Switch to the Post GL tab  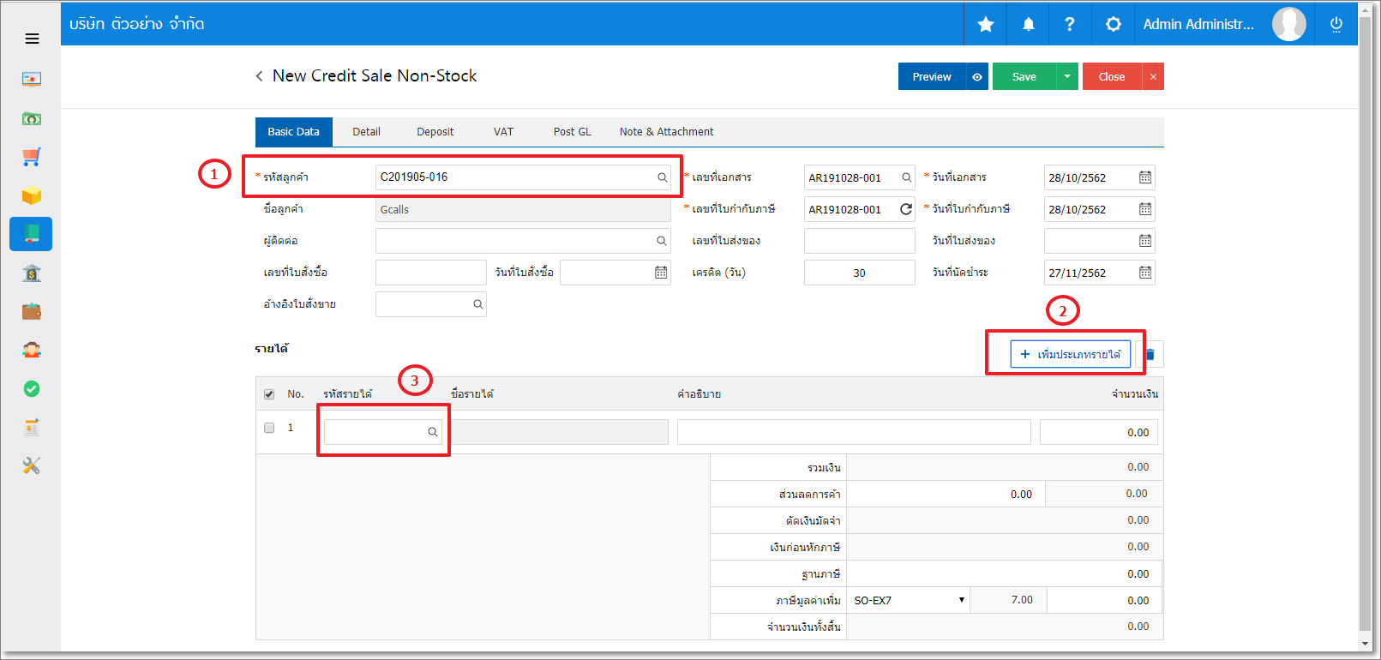(572, 132)
